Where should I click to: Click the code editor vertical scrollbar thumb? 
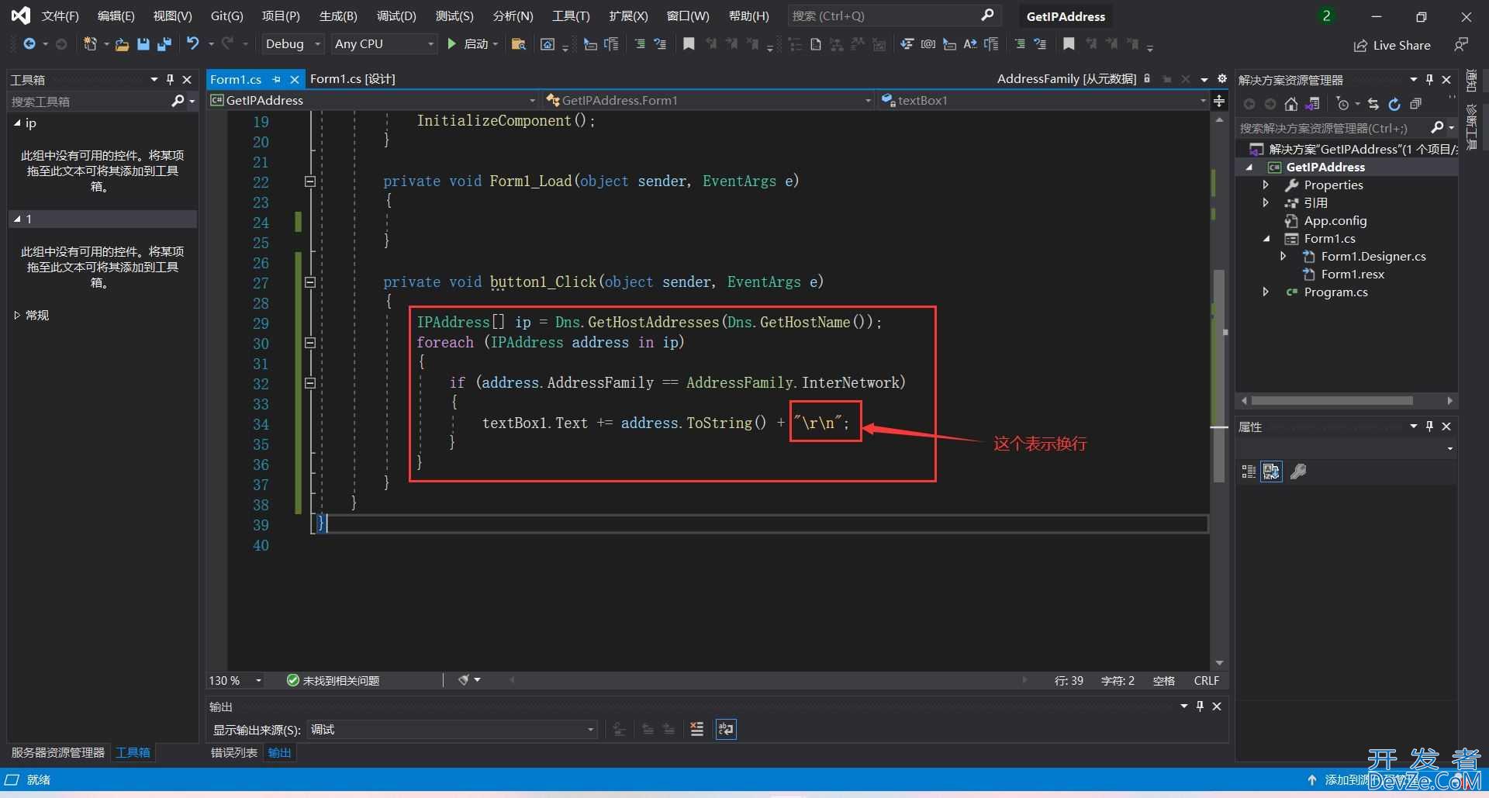click(1219, 375)
